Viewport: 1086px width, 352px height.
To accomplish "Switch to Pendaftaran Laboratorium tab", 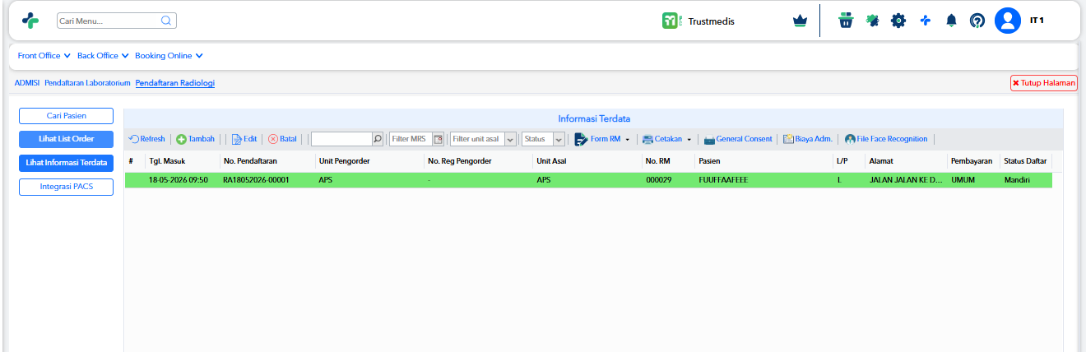I will 87,83.
